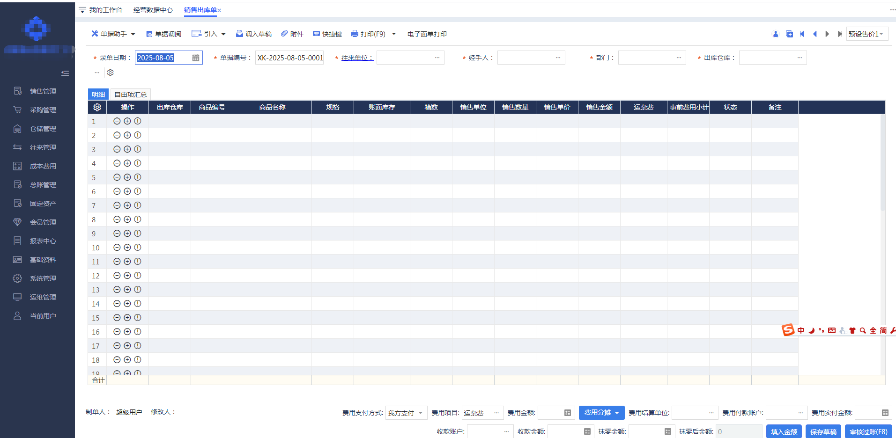Click the table's vertical scrollbar
Screen dimensions: 896x438
(x=883, y=164)
